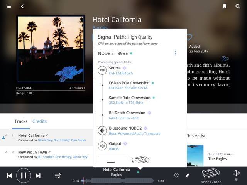Image resolution: width=247 pixels, height=185 pixels.
Task: Favorite album with heart icon near Added
Action: (189, 37)
